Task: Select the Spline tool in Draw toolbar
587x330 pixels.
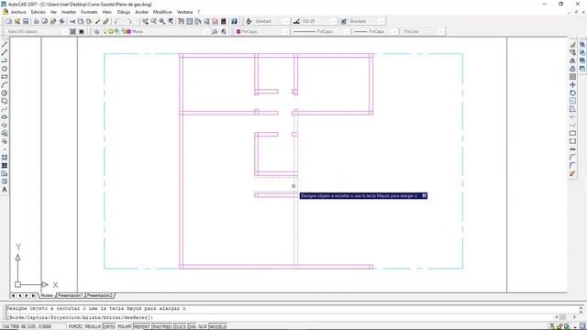Action: pyautogui.click(x=5, y=109)
